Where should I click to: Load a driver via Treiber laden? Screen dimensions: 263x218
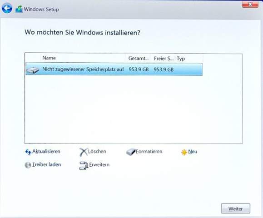coord(46,164)
